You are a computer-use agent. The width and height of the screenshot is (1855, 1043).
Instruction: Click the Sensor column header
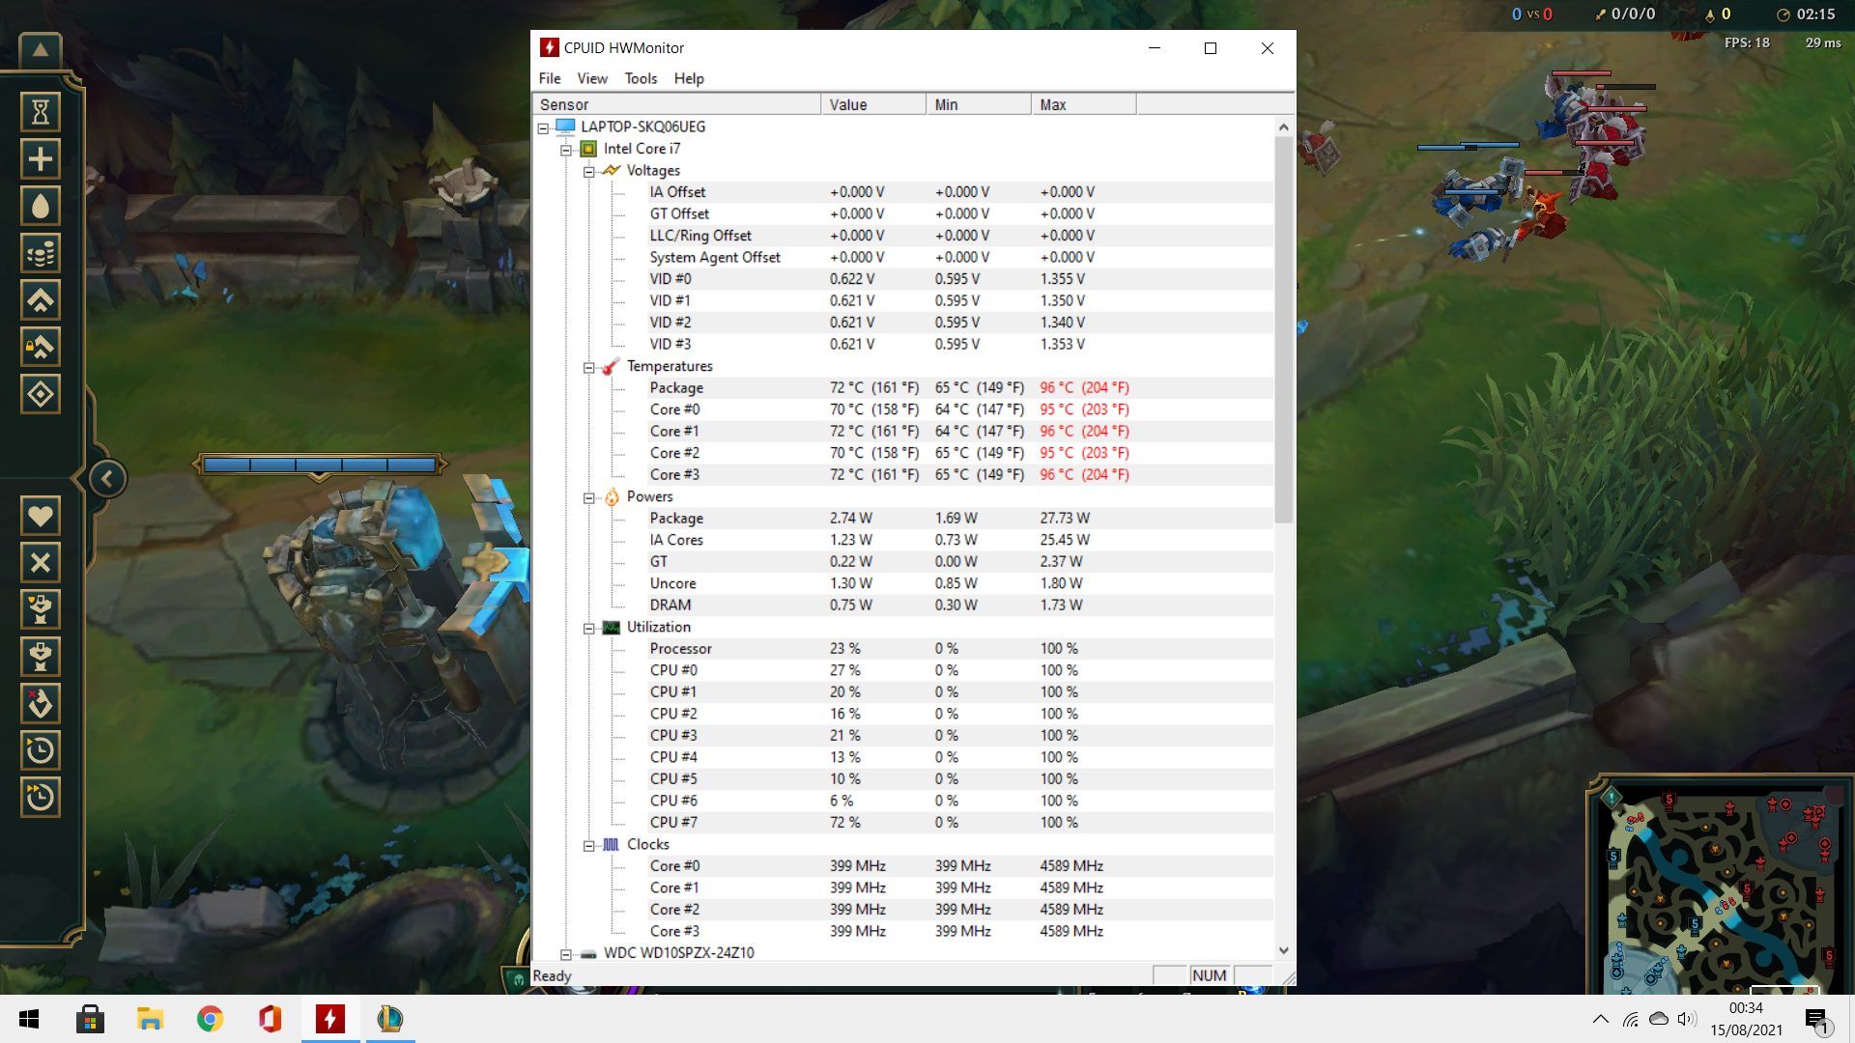pos(676,104)
